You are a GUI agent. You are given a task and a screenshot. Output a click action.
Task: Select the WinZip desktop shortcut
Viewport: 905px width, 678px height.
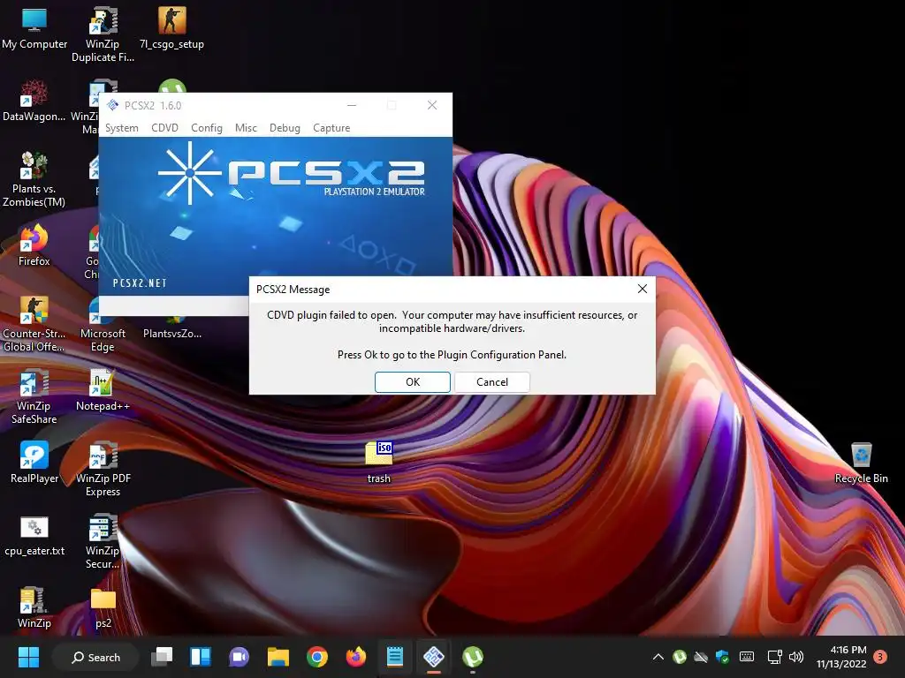coord(34,607)
